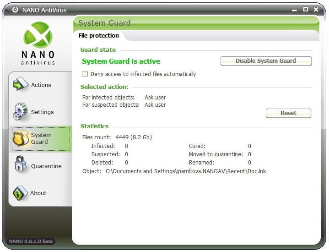Viewport: 329px width, 252px height.
Task: Click the System Guard page heading
Action: tap(104, 23)
